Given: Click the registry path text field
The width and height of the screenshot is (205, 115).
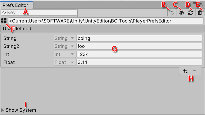Looking at the screenshot, I should [x=106, y=21].
